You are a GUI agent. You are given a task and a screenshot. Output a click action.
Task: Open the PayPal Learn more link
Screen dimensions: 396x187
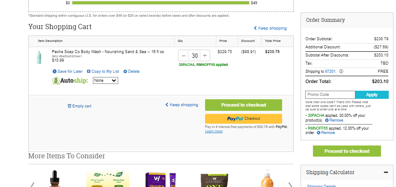pyautogui.click(x=214, y=131)
